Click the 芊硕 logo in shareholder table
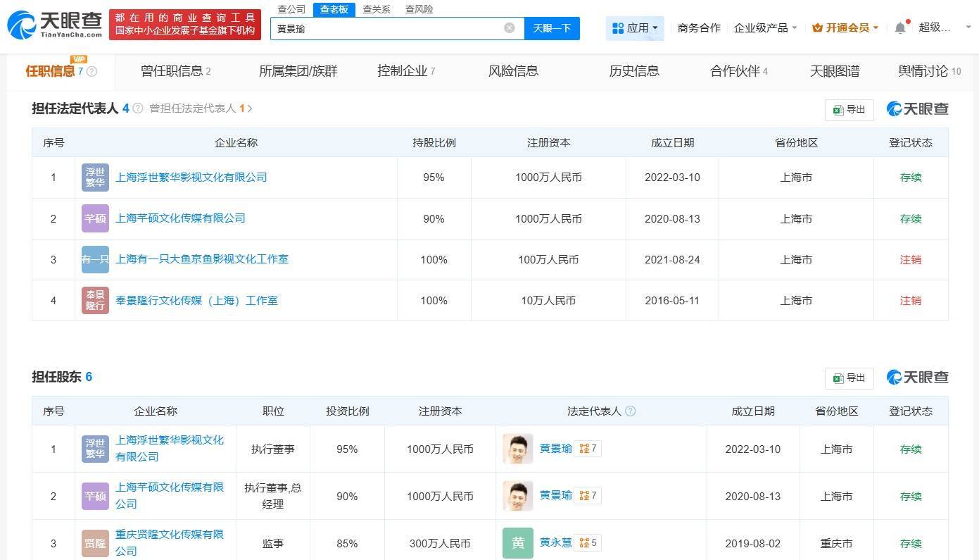Viewport: 979px width, 560px height. pos(95,496)
